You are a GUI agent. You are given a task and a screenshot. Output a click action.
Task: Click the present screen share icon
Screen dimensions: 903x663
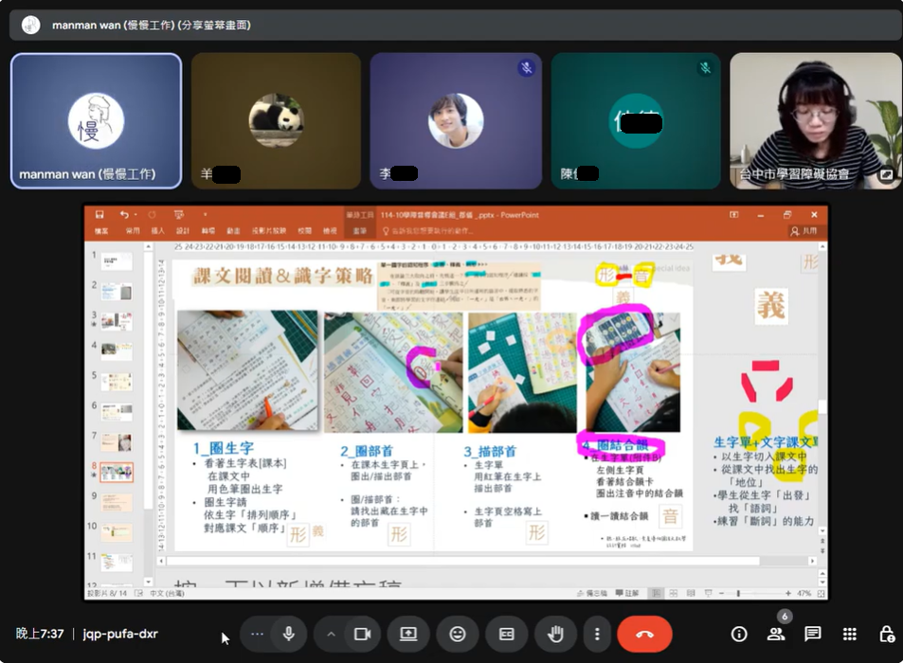pyautogui.click(x=408, y=635)
